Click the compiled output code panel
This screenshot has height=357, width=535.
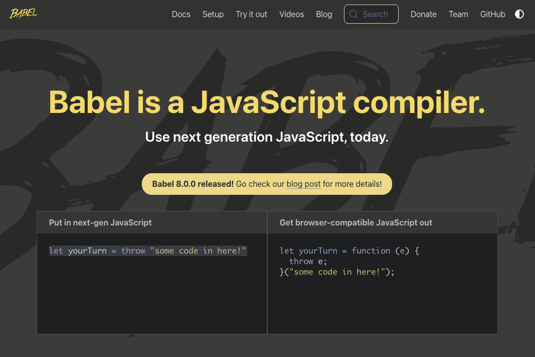pyautogui.click(x=383, y=284)
